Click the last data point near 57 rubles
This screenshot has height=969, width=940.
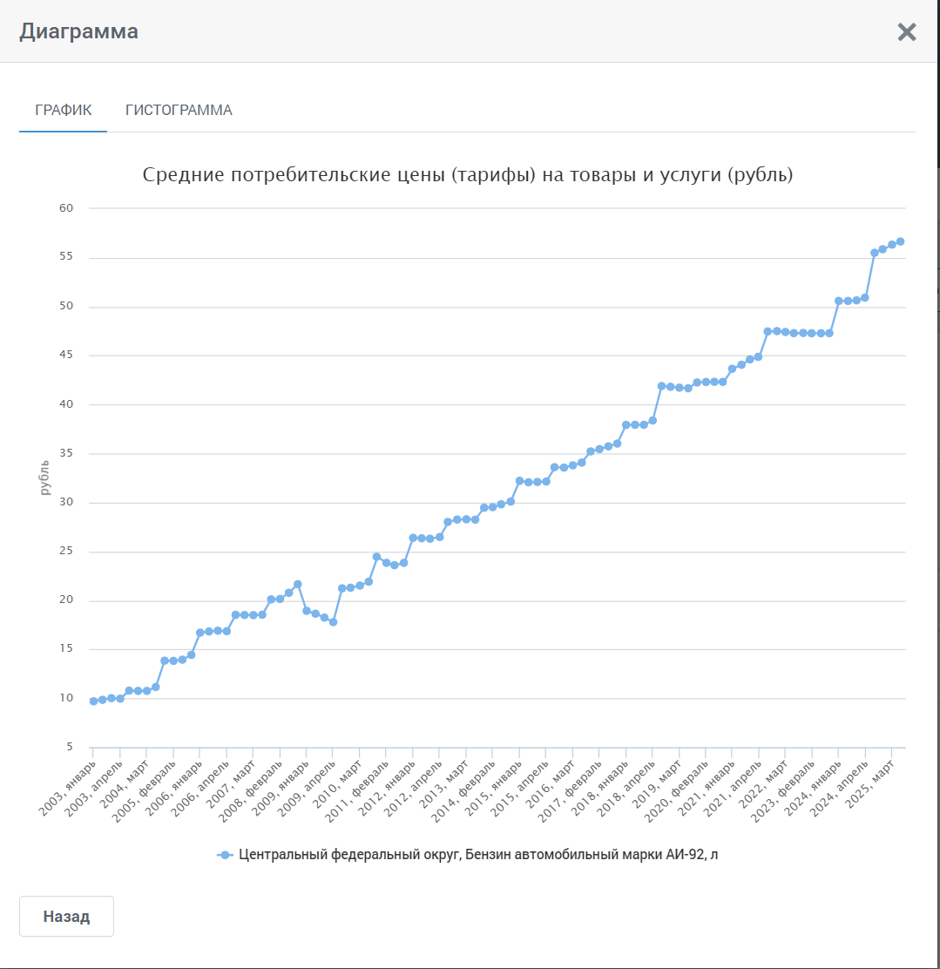[x=901, y=241]
